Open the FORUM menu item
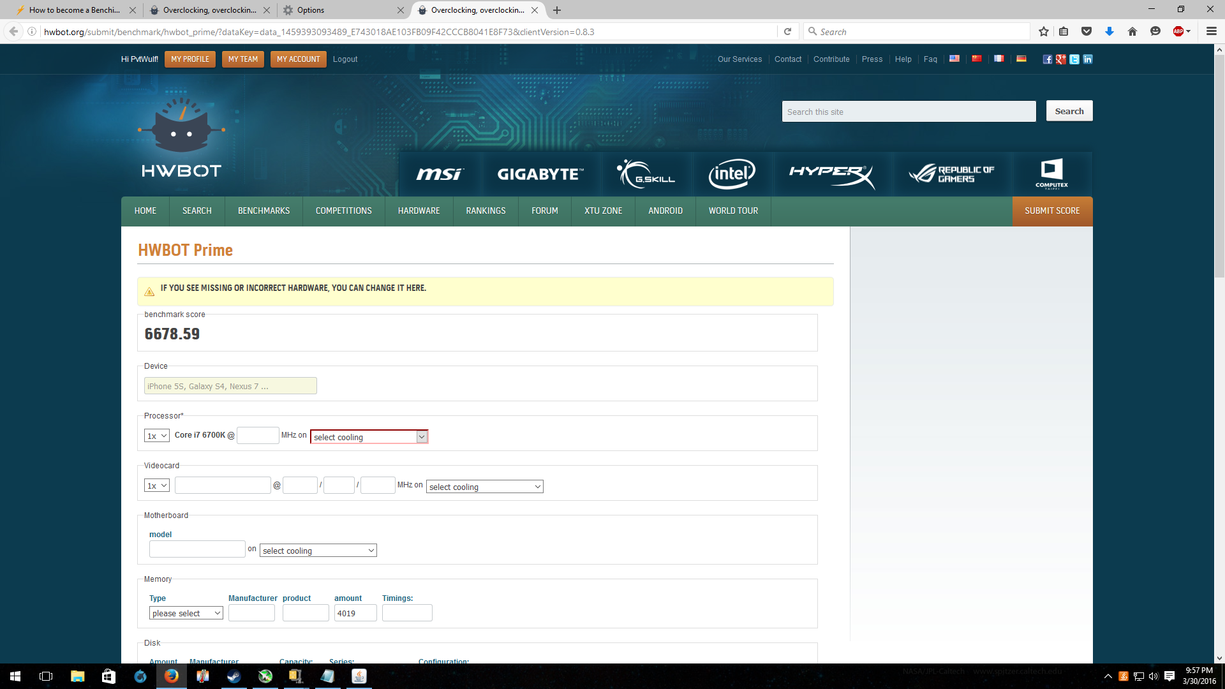 coord(545,211)
